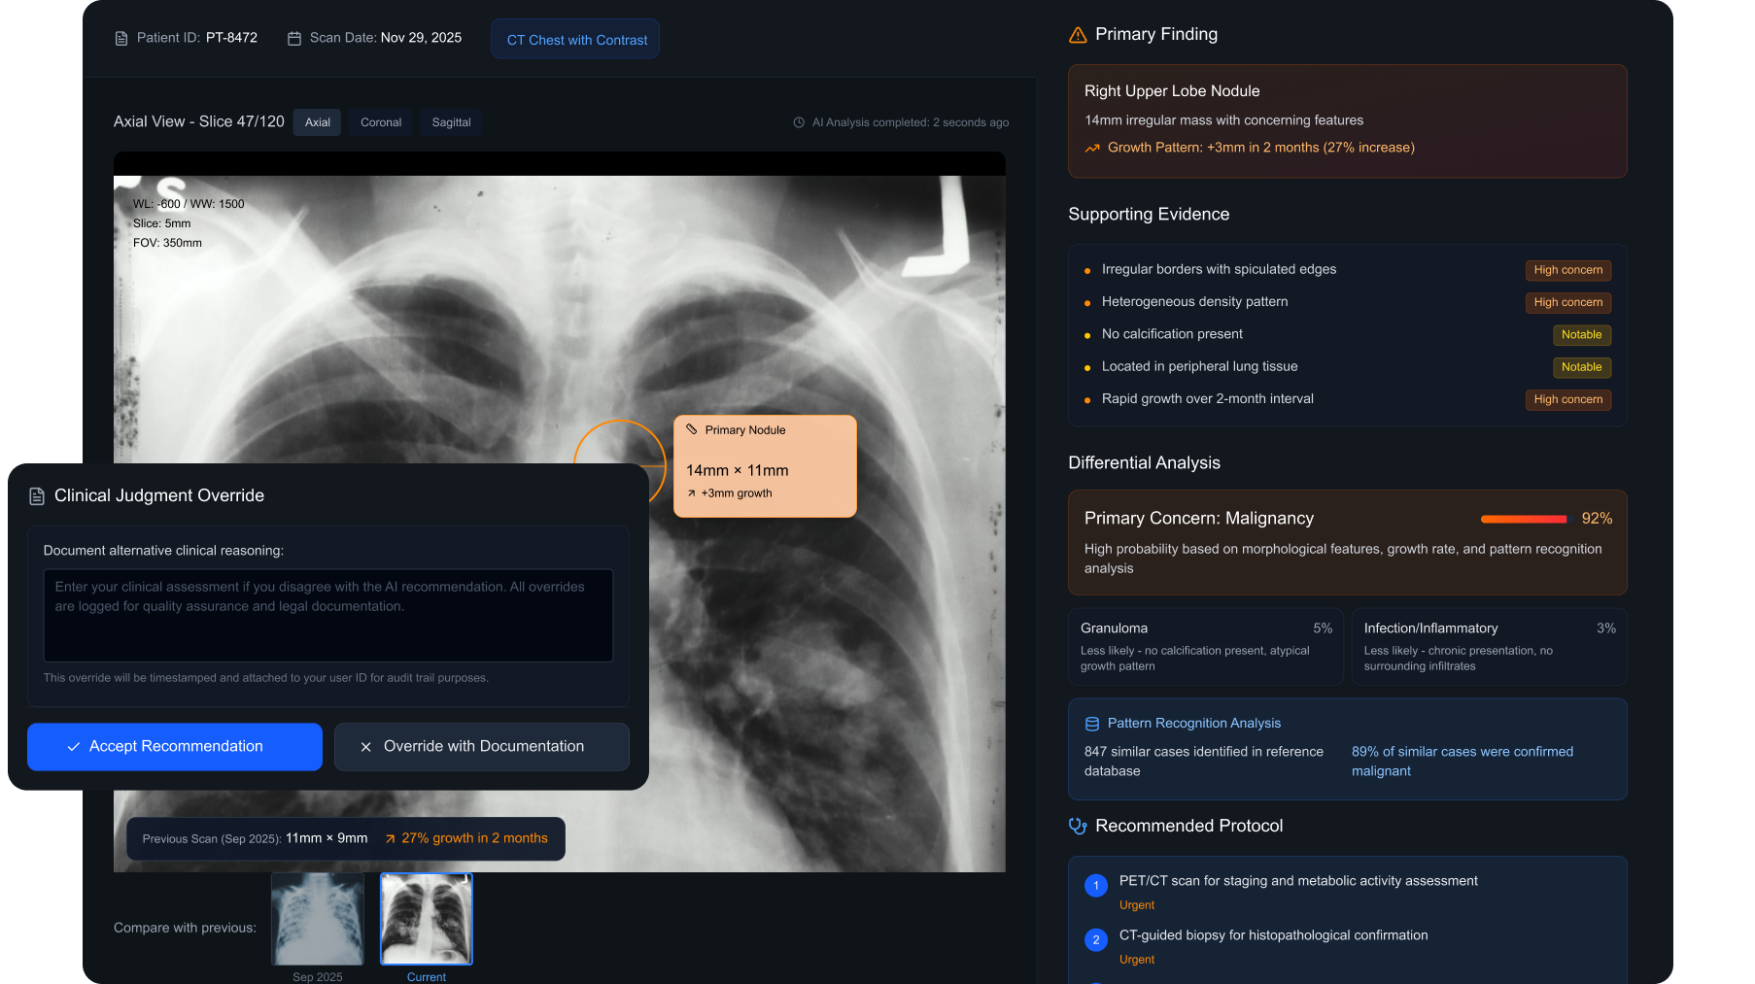
Task: Click Granuloma 5% differential card
Action: pos(1206,647)
